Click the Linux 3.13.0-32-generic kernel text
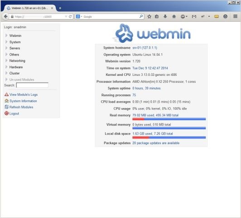 pos(154,75)
